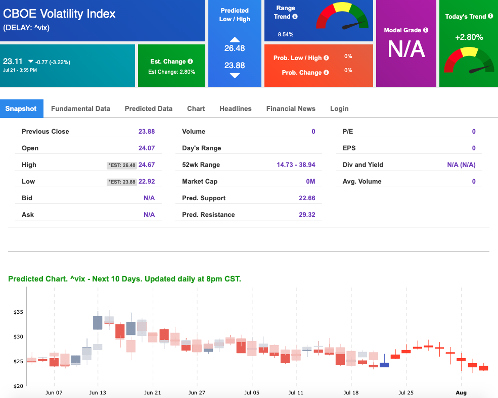Image resolution: width=498 pixels, height=398 pixels.
Task: Click info icon beside Model Grade
Action: [x=426, y=30]
